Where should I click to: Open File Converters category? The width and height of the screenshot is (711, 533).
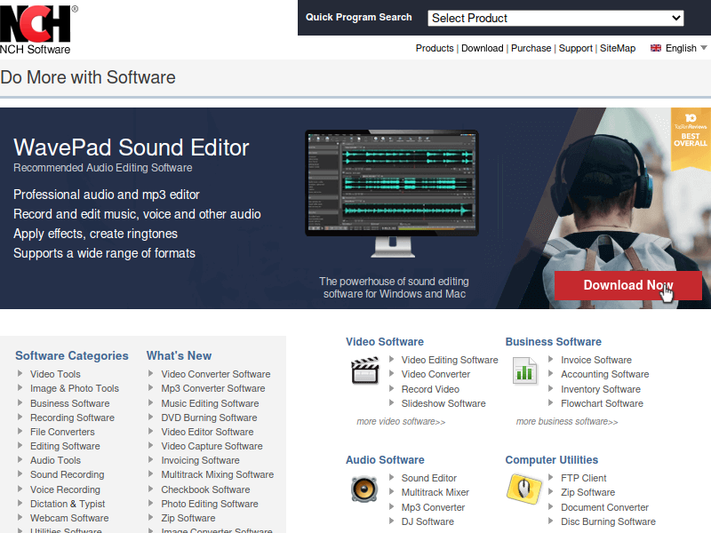(x=62, y=432)
